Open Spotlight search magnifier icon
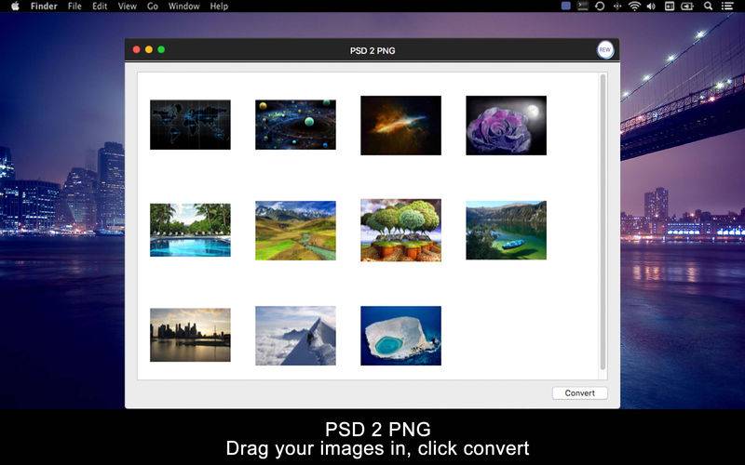745x465 pixels. click(708, 7)
